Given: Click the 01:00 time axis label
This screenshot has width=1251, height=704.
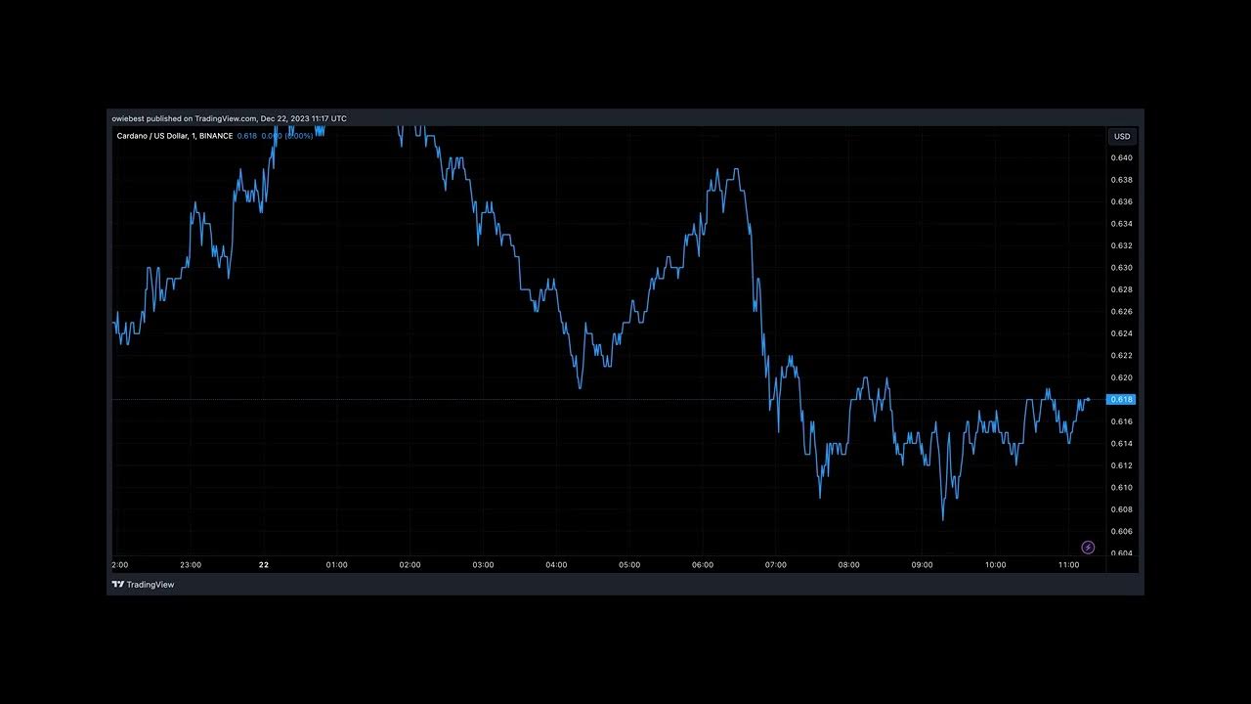Looking at the screenshot, I should coord(337,565).
